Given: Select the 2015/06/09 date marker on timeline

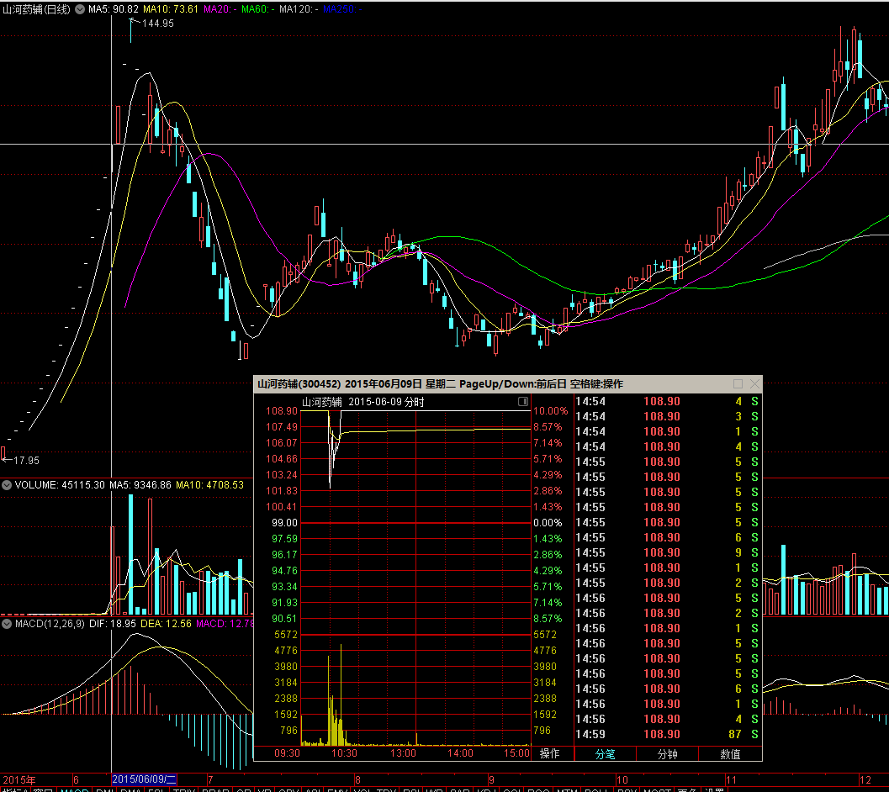Looking at the screenshot, I should coord(144,779).
